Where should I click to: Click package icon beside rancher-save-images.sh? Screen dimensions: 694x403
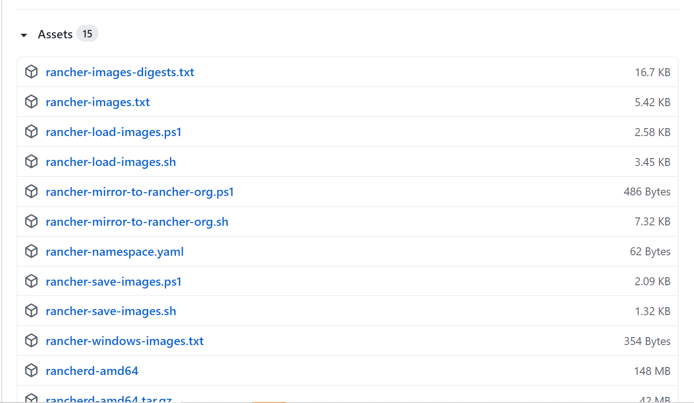(x=31, y=311)
